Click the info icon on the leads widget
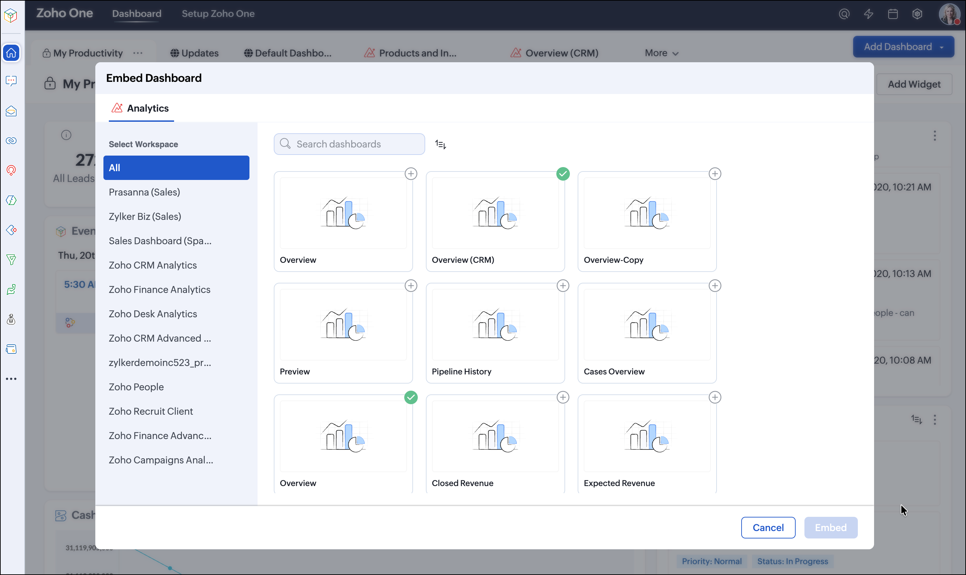 pyautogui.click(x=66, y=135)
